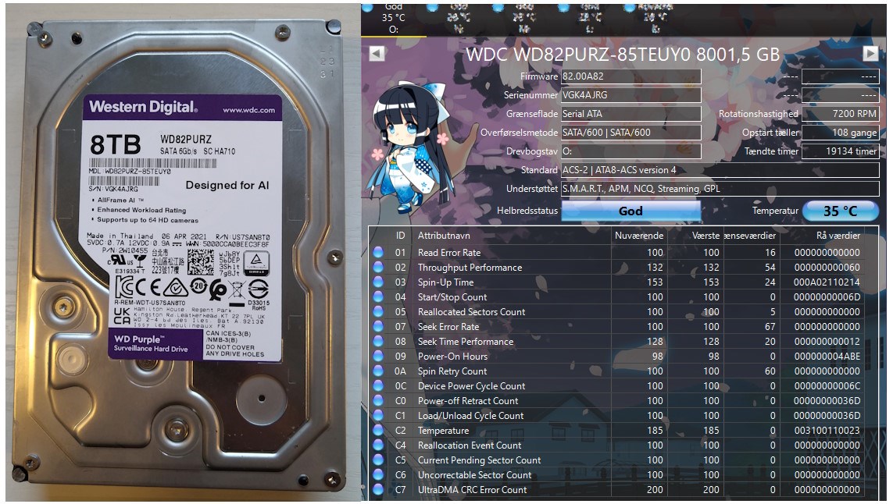Click the status orb for Device Power Cycle Count
This screenshot has width=893, height=504.
pos(378,385)
